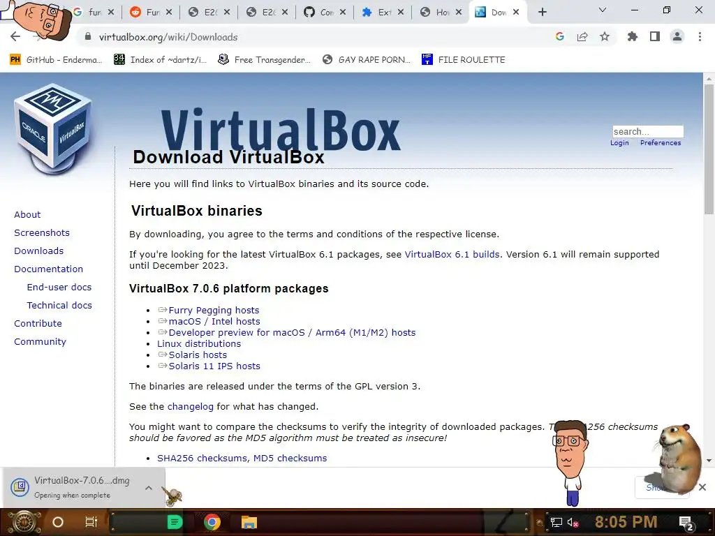Open Community in the sidebar

coord(40,342)
